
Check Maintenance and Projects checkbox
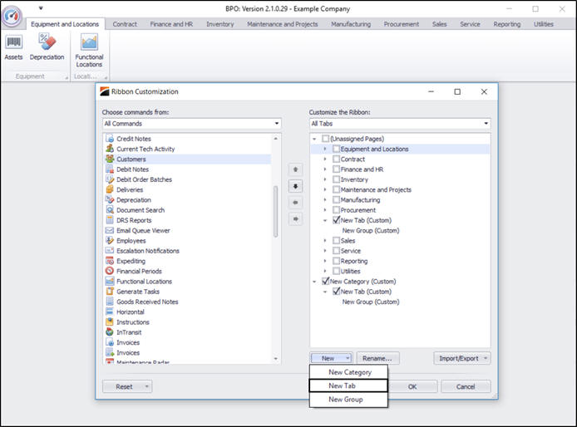click(336, 189)
